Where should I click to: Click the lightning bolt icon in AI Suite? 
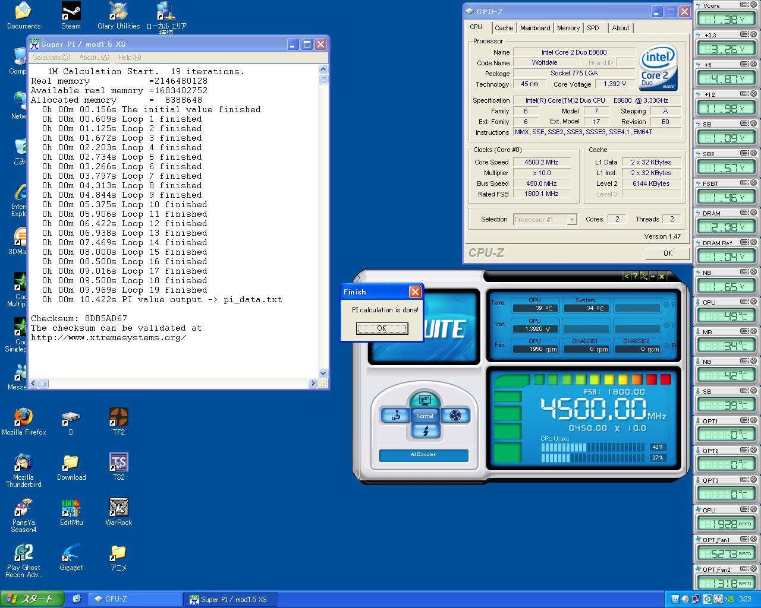425,431
